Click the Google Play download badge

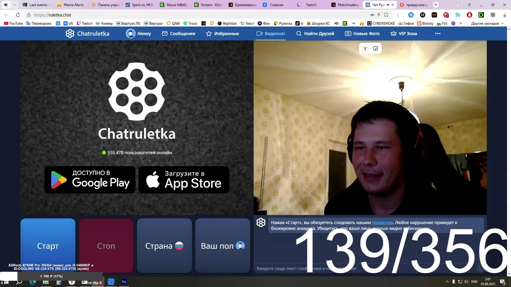coord(90,180)
